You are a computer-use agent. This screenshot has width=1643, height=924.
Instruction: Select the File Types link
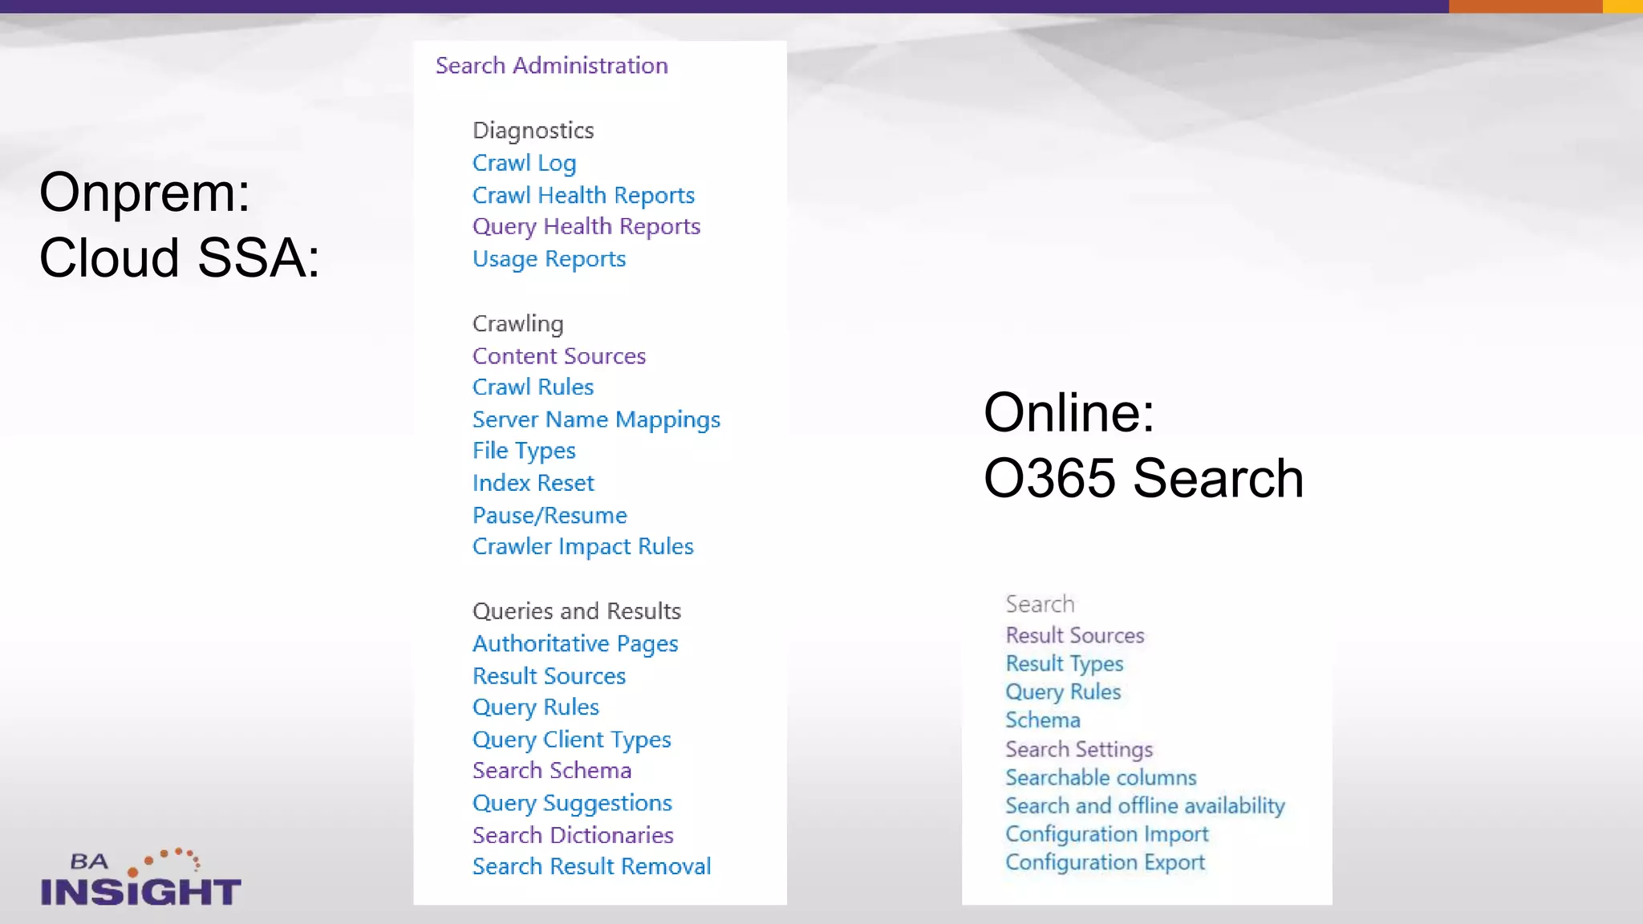coord(524,451)
